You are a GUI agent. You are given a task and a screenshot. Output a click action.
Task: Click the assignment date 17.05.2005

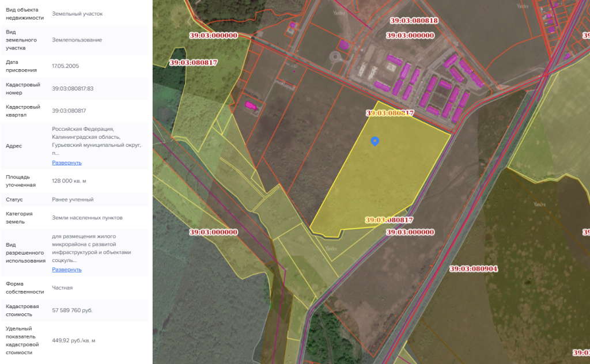(66, 66)
